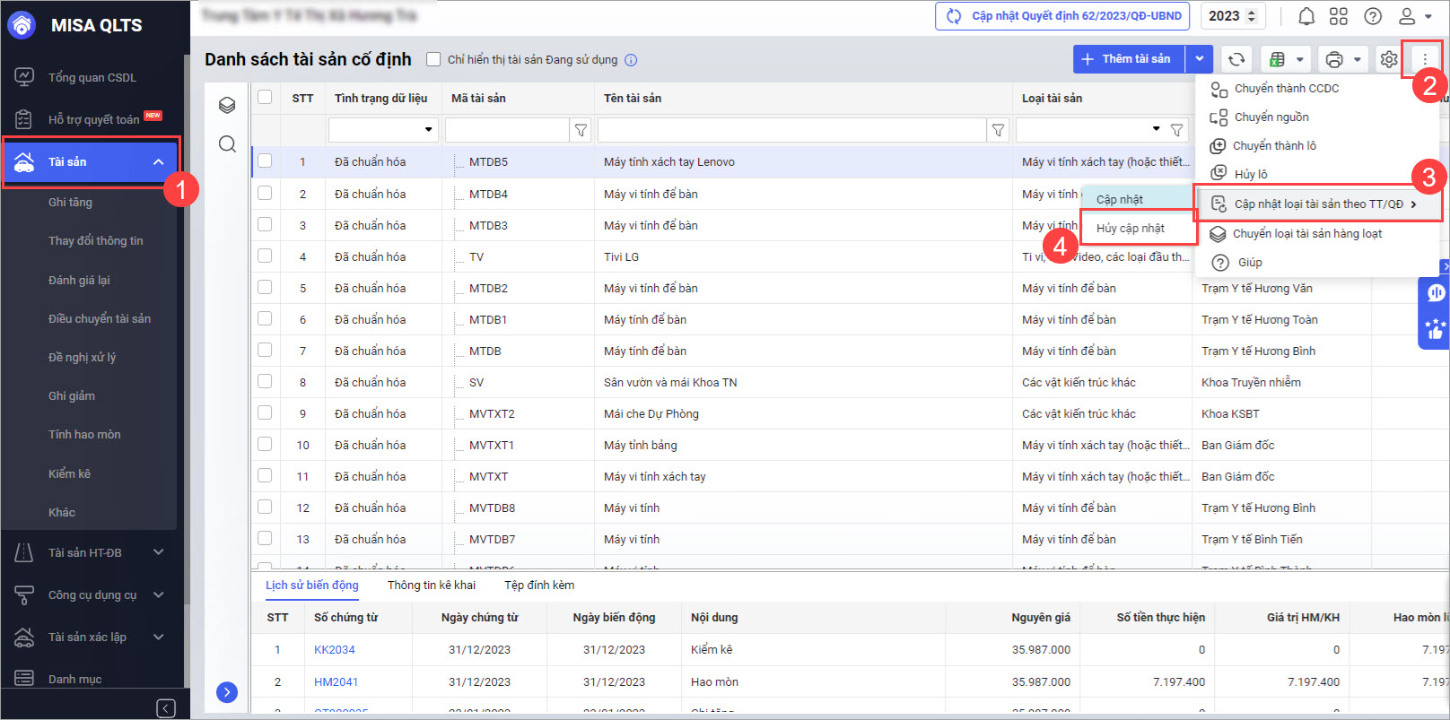
Task: Select 'Hủy cập nhật' submenu item
Action: click(x=1131, y=229)
